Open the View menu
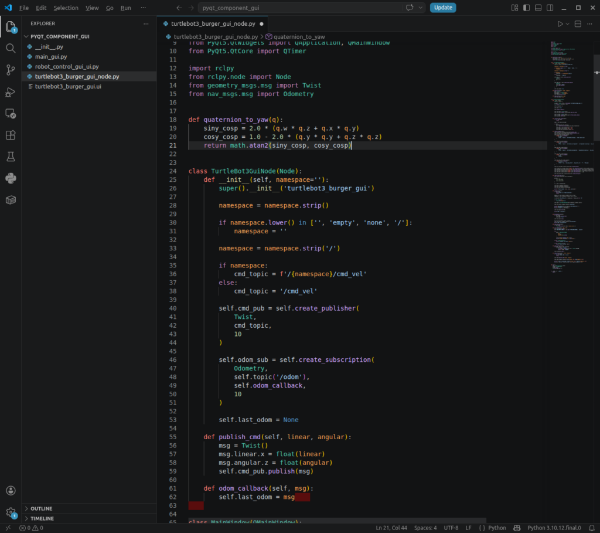Viewport: 600px width, 533px height. click(92, 8)
